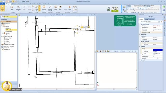Click the Altezza value field

point(158,38)
